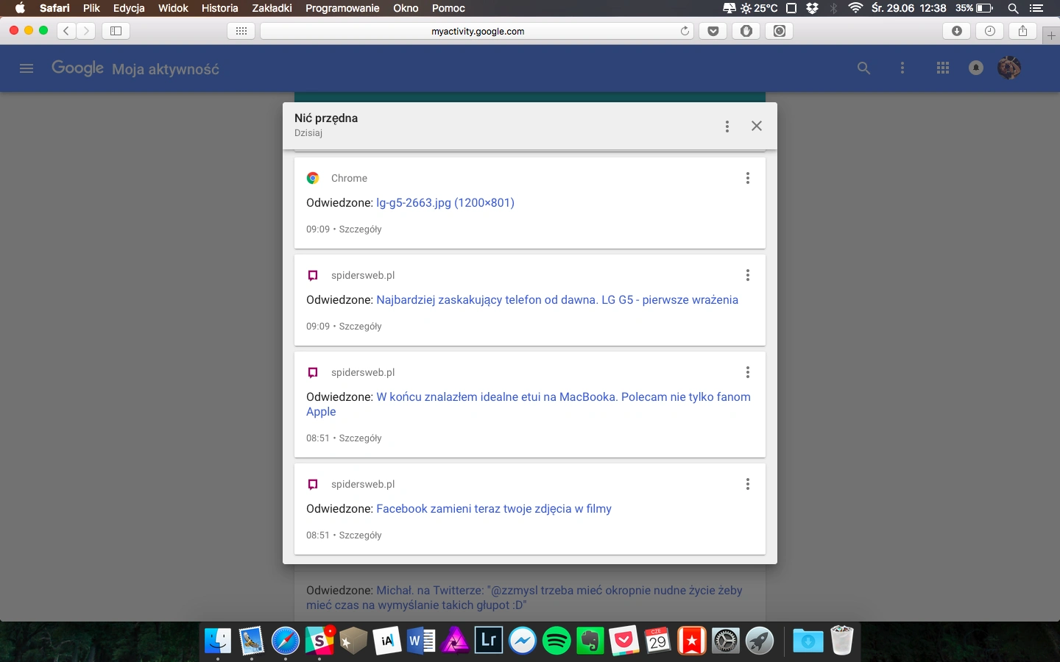
Task: Reload the myactivity.google.com page
Action: tap(685, 31)
